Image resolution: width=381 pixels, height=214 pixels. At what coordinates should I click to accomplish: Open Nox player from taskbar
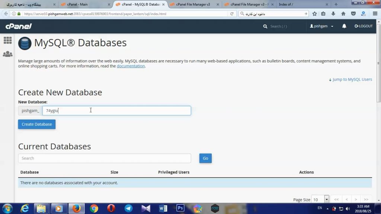click(215, 208)
